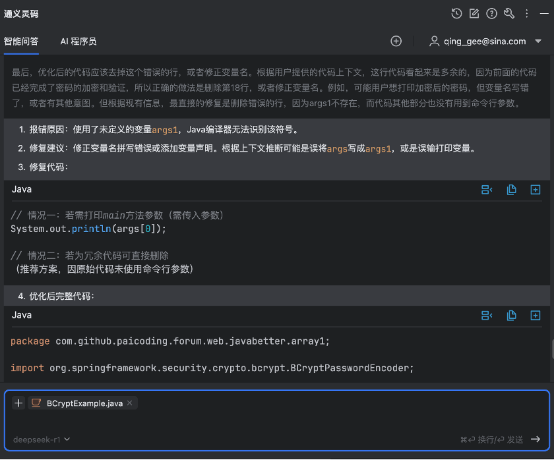Switch to the 智能问答 tab
Image resolution: width=554 pixels, height=460 pixels.
tap(21, 41)
